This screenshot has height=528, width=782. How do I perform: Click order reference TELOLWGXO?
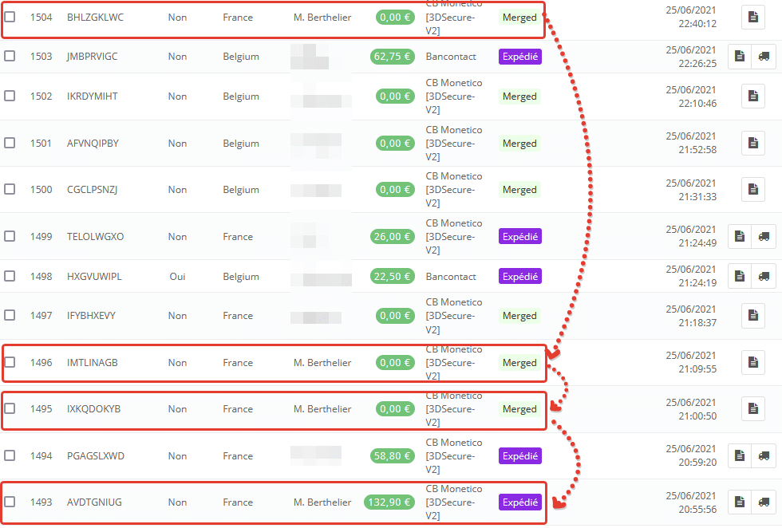[x=95, y=236]
